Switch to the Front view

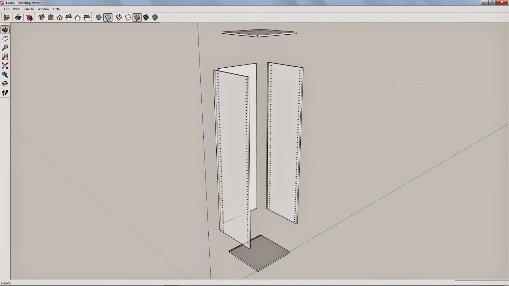[59, 18]
